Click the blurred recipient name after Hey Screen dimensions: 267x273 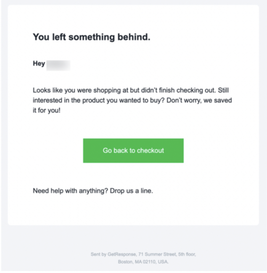(x=58, y=66)
